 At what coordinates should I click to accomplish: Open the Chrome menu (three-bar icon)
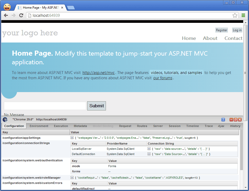pos(243,15)
